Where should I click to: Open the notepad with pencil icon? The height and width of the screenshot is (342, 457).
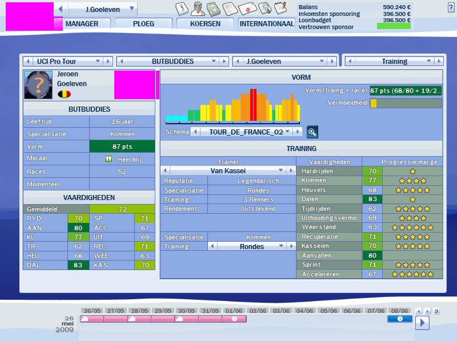click(280, 9)
